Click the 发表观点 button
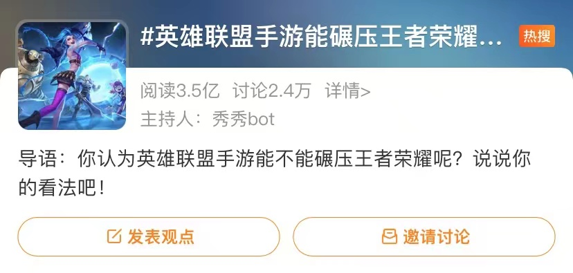 [149, 236]
